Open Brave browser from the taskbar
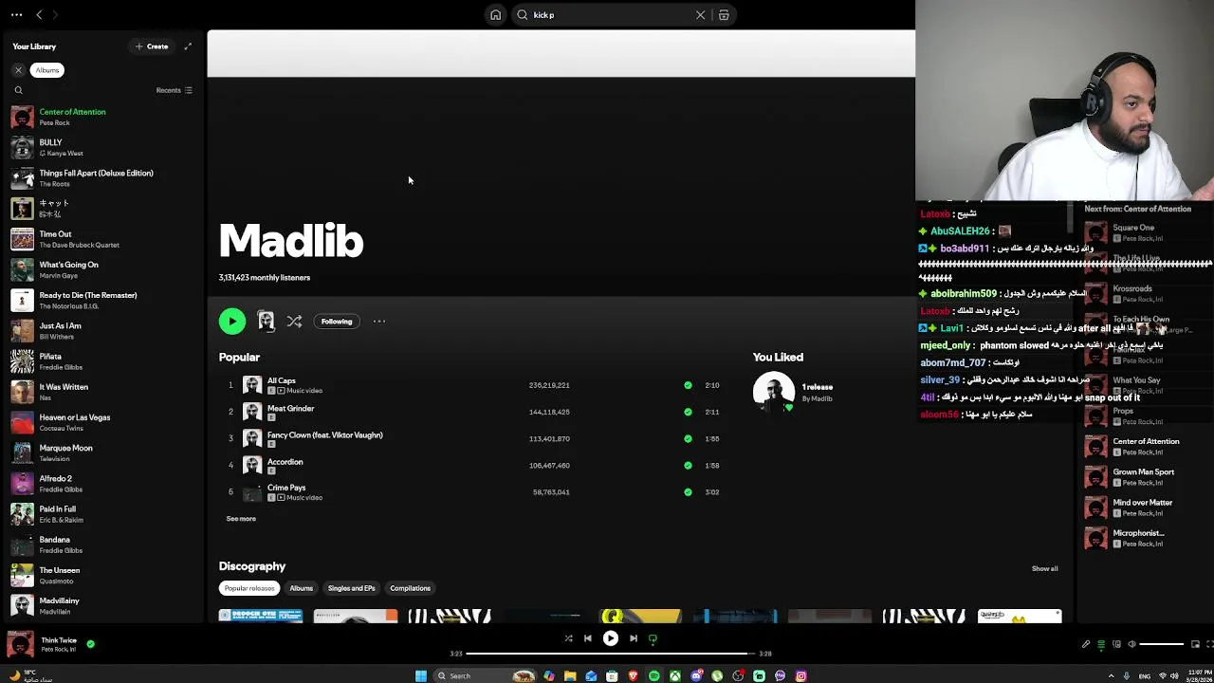Screen dimensions: 1214x683 (633, 675)
